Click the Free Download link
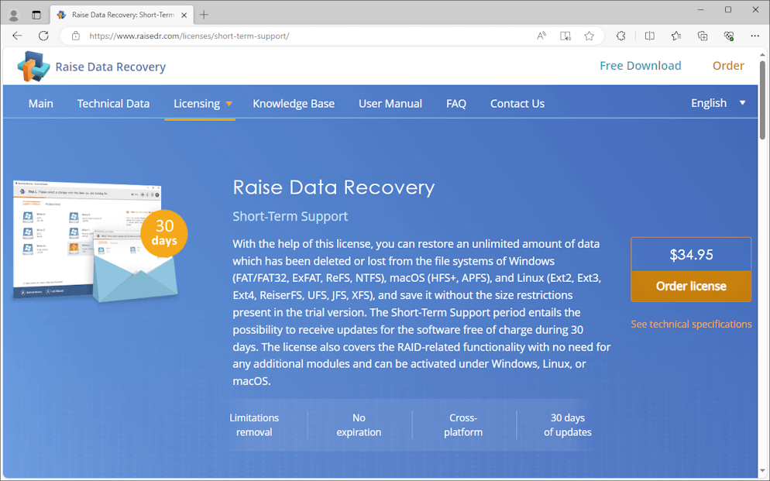The width and height of the screenshot is (770, 481). pyautogui.click(x=640, y=66)
